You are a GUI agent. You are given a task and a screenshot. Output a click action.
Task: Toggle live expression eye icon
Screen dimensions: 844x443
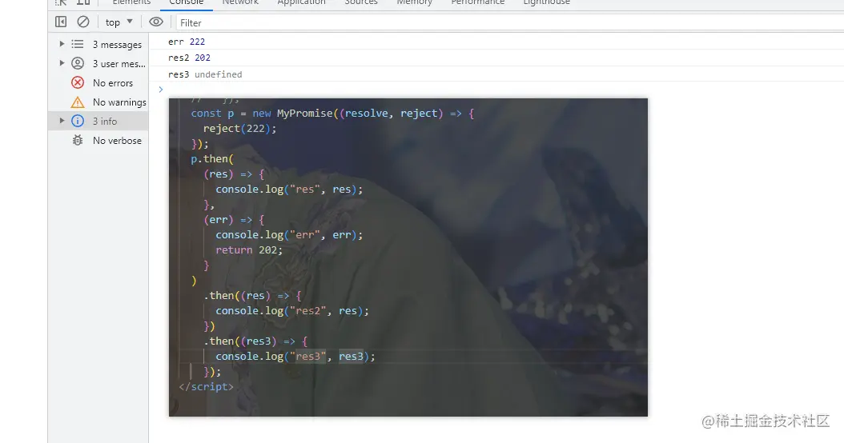tap(156, 22)
